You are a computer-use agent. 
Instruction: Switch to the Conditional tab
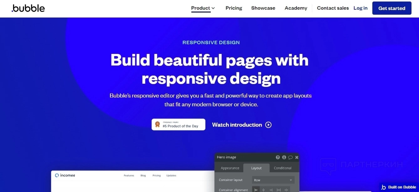click(282, 168)
